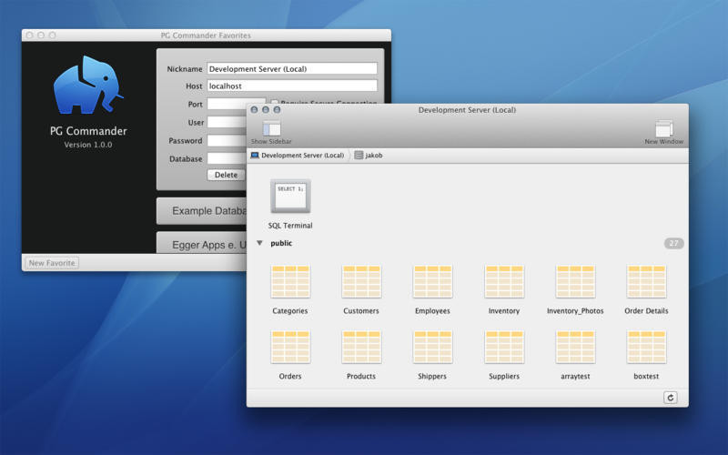Open the arraytest table icon

575,347
